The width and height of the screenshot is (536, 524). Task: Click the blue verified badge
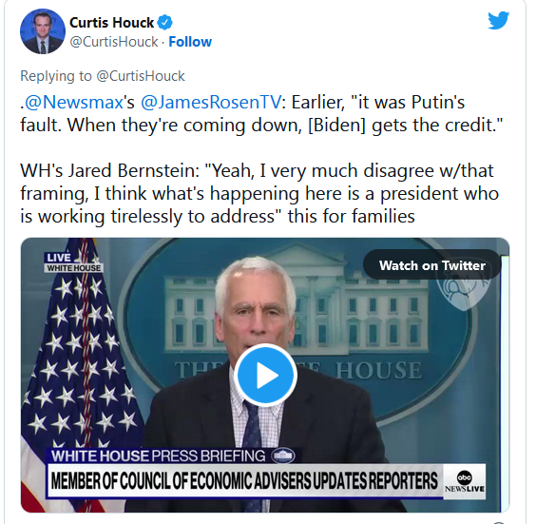[164, 23]
